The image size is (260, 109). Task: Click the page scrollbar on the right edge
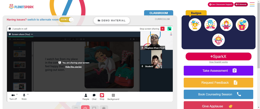point(258,35)
